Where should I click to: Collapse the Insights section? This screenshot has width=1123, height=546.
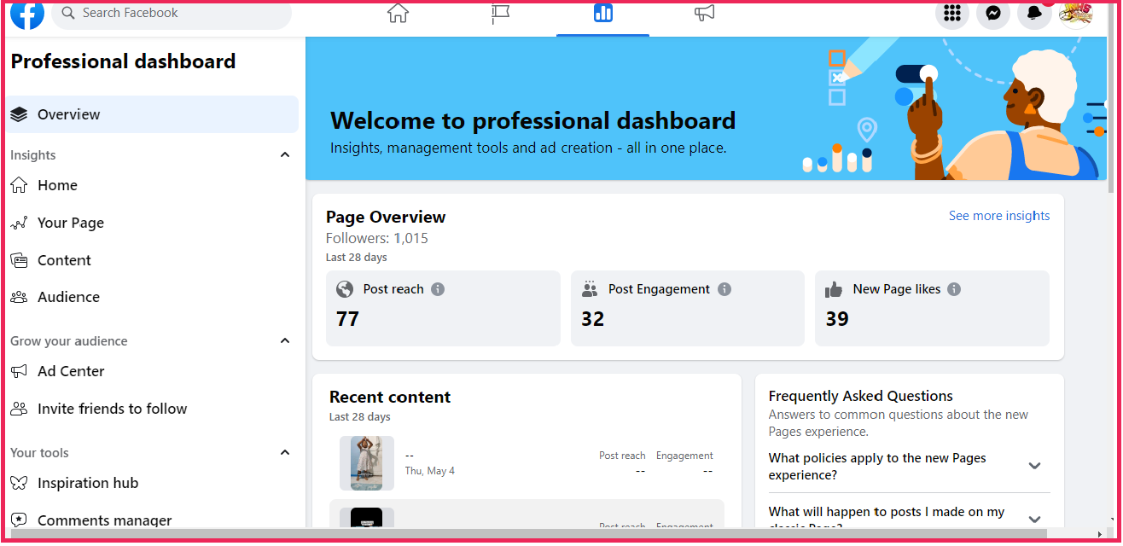[285, 155]
